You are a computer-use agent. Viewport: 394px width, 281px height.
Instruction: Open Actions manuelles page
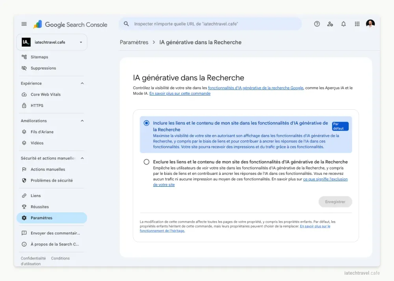(x=52, y=169)
